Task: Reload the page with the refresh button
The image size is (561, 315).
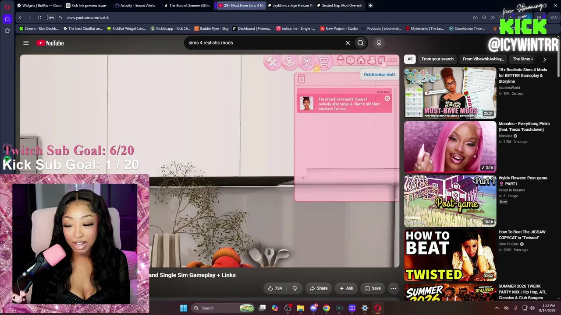Action: [x=39, y=17]
